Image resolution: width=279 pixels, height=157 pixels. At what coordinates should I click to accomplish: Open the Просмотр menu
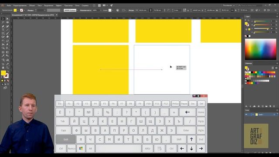[68, 6]
